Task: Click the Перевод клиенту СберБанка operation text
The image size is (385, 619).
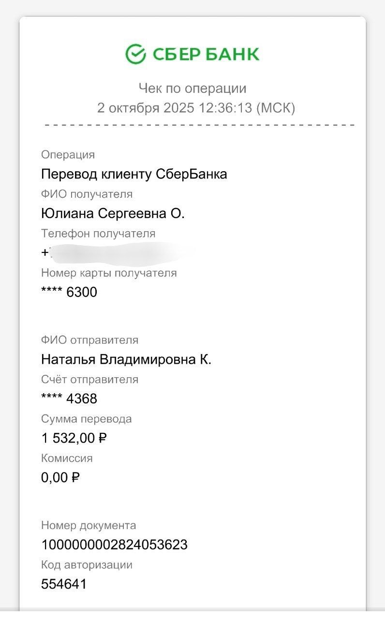Action: click(134, 174)
